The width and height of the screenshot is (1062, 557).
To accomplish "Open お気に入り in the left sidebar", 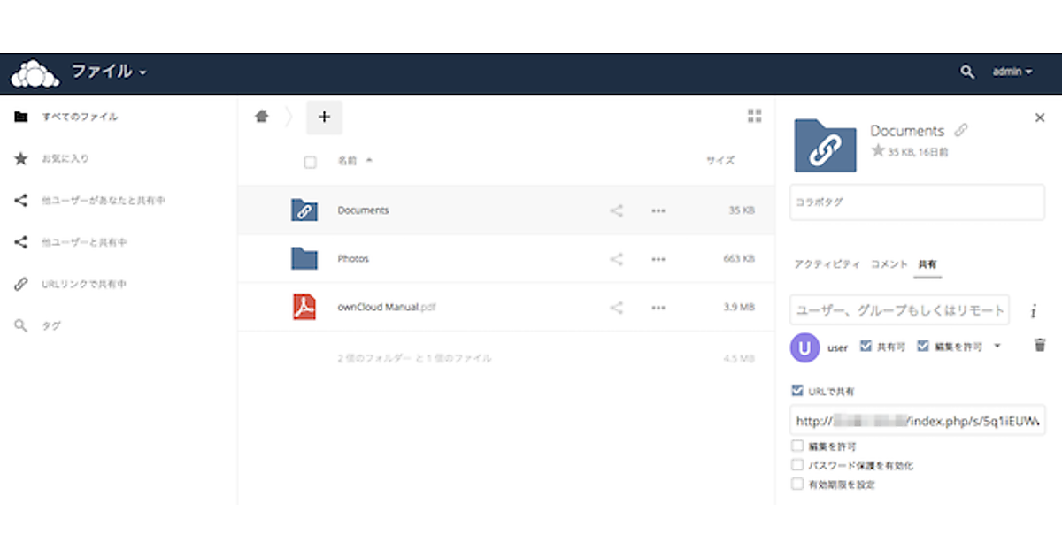I will click(65, 159).
